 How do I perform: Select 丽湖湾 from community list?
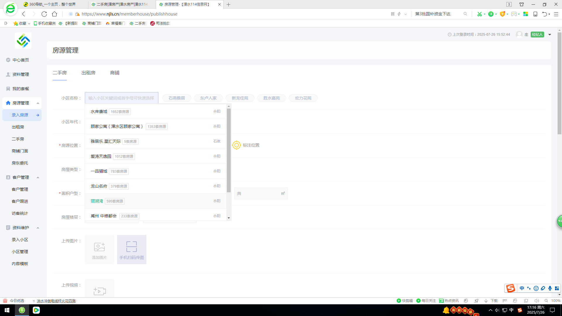click(x=97, y=201)
